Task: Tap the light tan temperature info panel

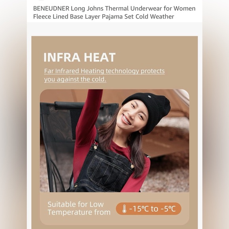Action: [114, 208]
